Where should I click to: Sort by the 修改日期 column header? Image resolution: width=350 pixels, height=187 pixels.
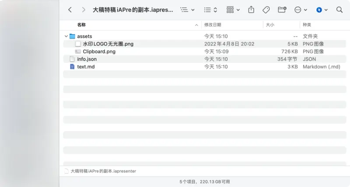pos(213,25)
